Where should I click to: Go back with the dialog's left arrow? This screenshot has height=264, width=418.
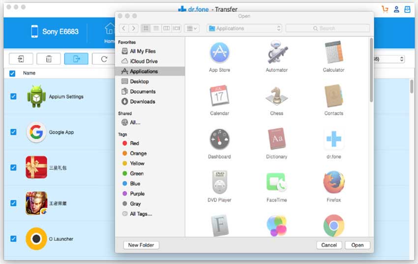(x=124, y=28)
